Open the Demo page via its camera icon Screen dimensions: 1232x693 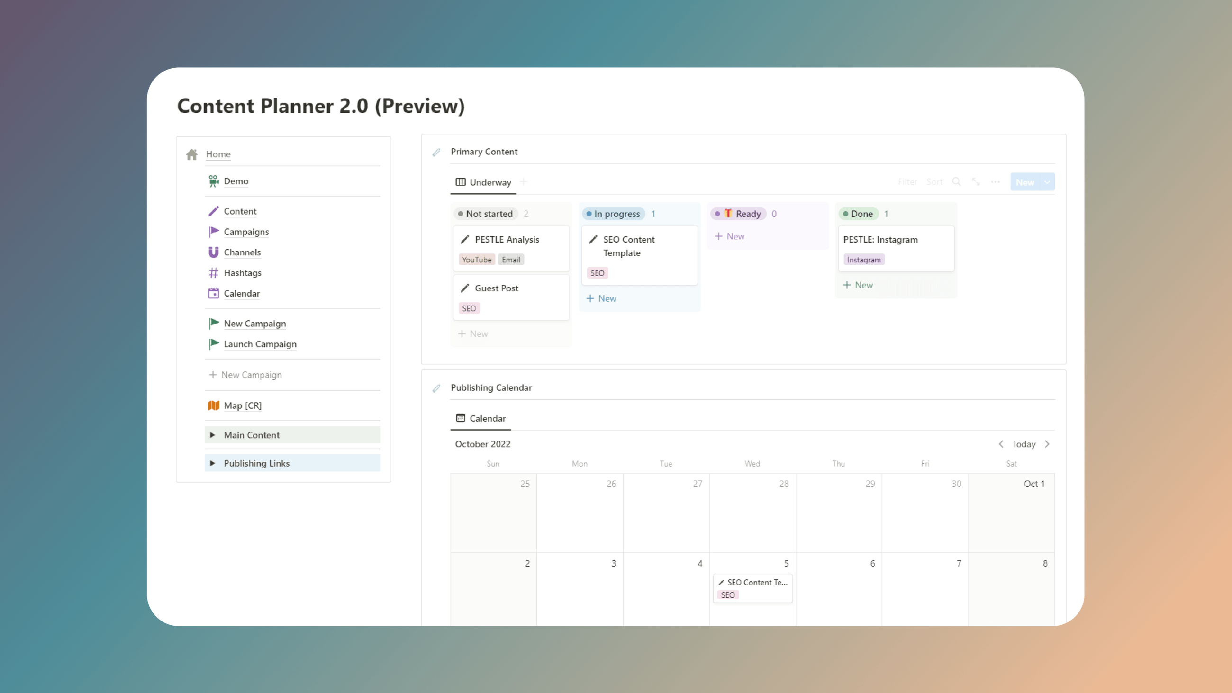coord(214,181)
